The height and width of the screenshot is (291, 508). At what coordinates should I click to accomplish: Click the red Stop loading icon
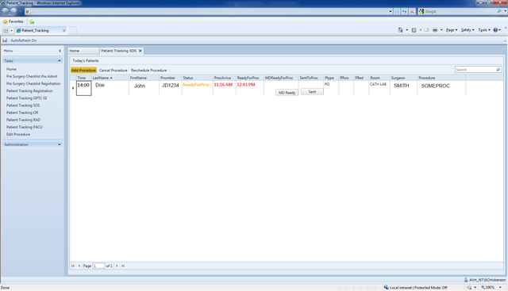click(x=412, y=11)
